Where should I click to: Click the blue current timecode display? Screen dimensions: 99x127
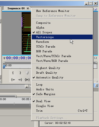point(19,58)
